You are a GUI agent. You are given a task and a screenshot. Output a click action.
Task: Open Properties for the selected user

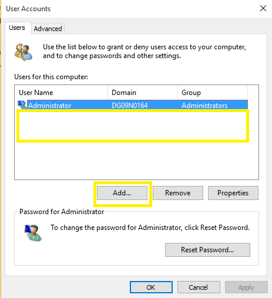click(233, 193)
